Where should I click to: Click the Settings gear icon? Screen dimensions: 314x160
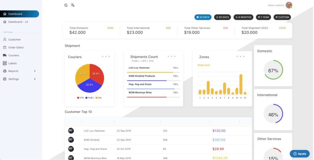point(5,79)
